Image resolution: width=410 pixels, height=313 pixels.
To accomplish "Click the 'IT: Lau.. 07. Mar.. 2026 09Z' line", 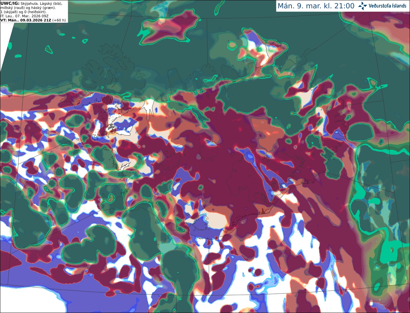I will pyautogui.click(x=25, y=16).
